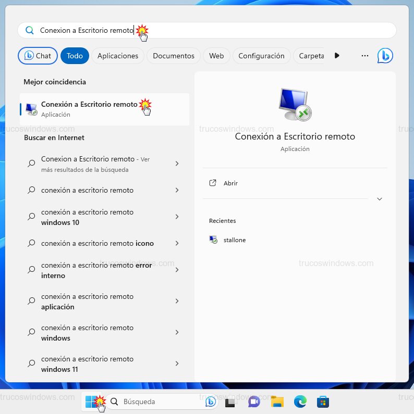The width and height of the screenshot is (414, 414).
Task: Open the three-dot more options menu
Action: point(365,56)
